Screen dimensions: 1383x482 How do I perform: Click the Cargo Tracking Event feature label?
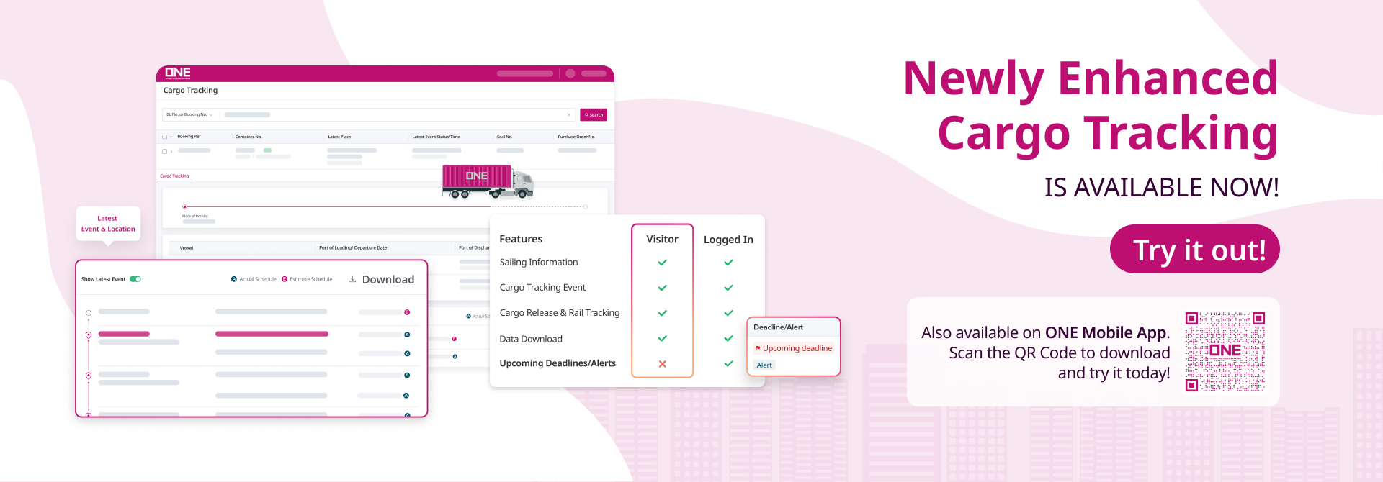(x=542, y=288)
